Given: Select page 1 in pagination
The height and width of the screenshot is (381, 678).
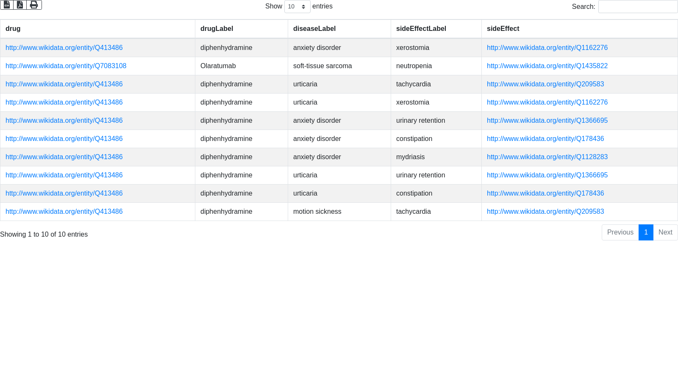Looking at the screenshot, I should click(x=646, y=232).
